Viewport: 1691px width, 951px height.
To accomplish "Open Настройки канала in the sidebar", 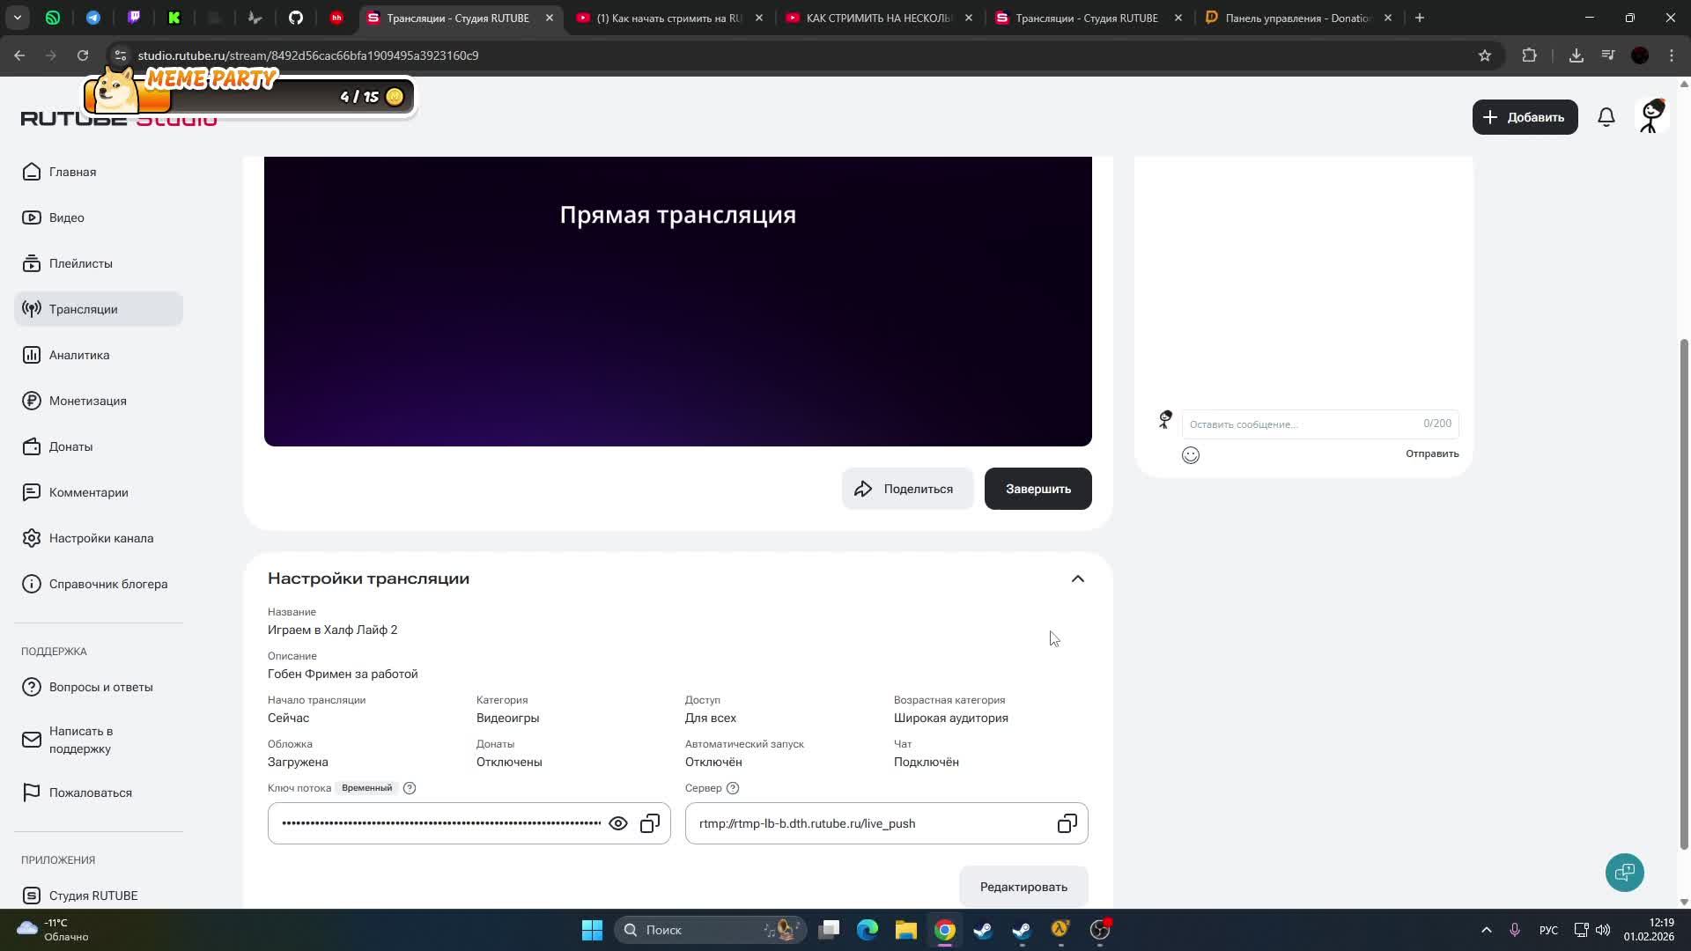I will pyautogui.click(x=101, y=538).
